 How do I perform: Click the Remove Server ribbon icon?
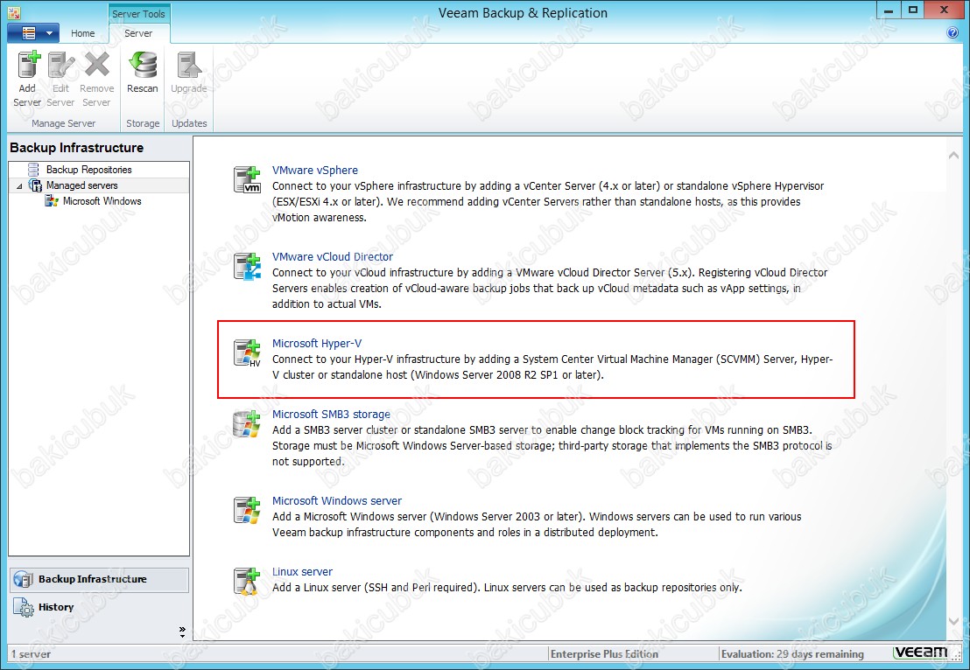pyautogui.click(x=97, y=65)
